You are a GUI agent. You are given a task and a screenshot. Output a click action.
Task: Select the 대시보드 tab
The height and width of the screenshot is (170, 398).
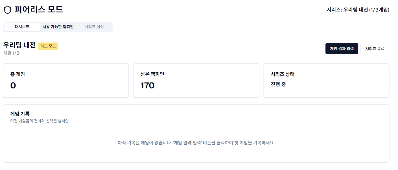tap(22, 26)
